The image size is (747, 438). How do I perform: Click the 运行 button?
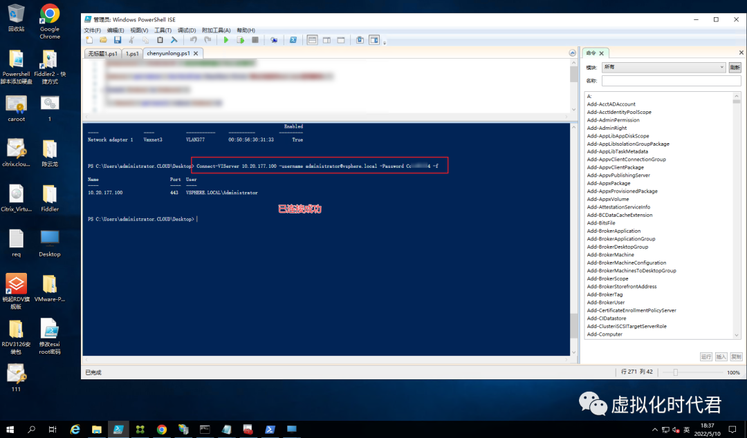point(705,356)
